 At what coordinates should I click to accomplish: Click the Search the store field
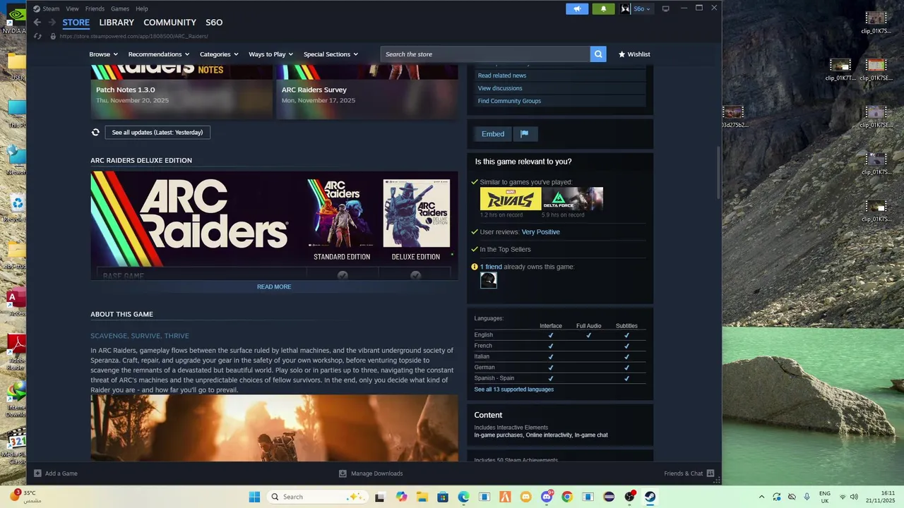pos(485,54)
